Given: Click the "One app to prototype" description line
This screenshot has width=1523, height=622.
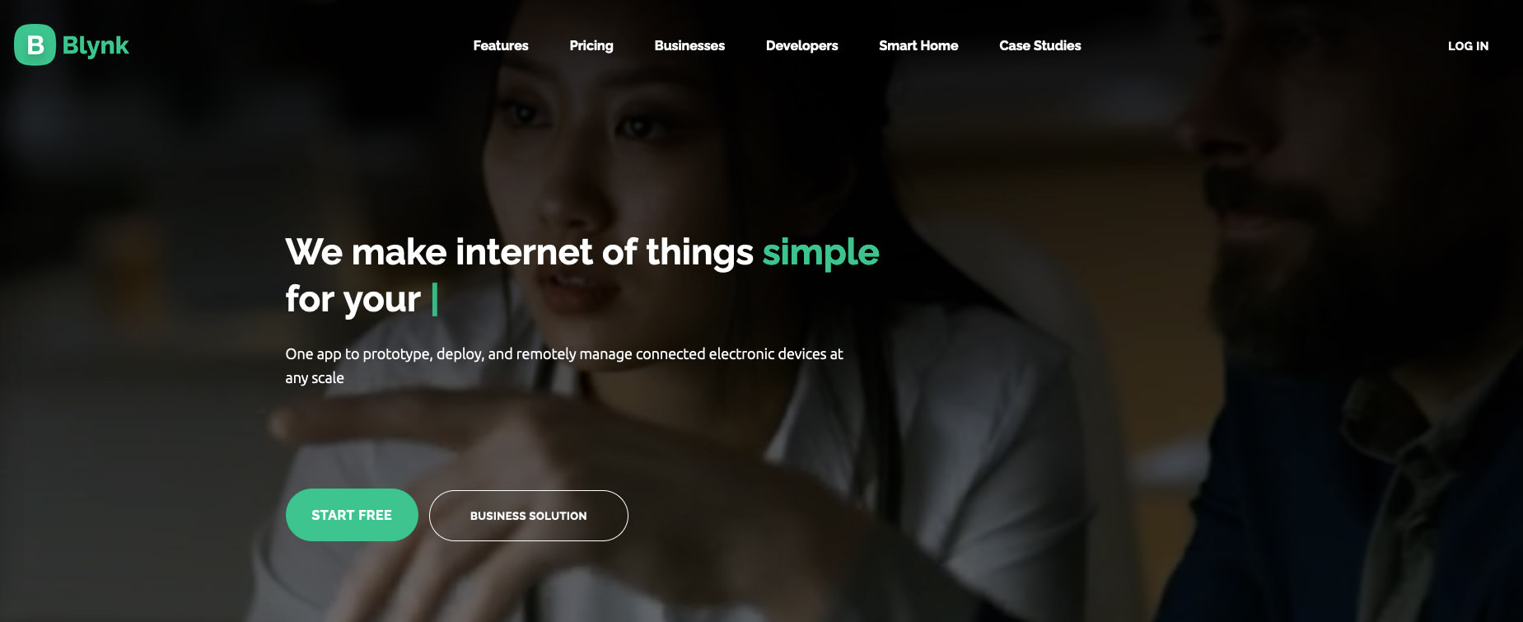Looking at the screenshot, I should [564, 354].
